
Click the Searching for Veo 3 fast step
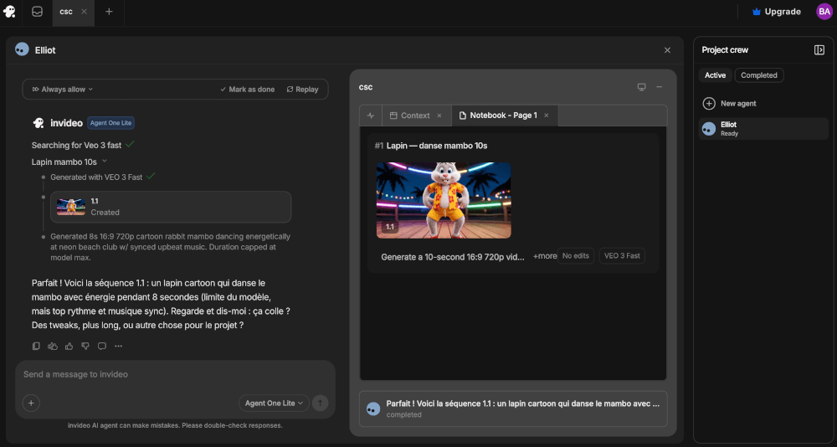[x=83, y=145]
